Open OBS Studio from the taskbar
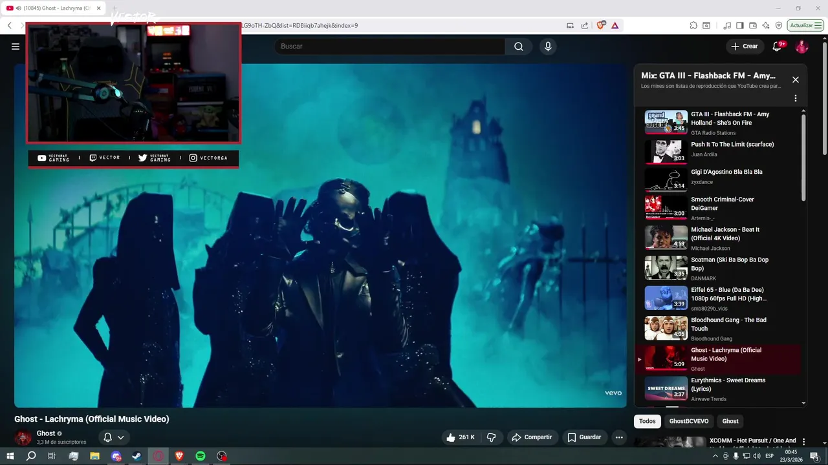Screen dimensions: 828x465 (x=222, y=456)
